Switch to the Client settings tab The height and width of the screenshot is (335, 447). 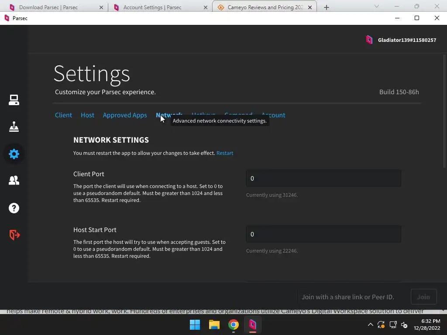(x=63, y=115)
